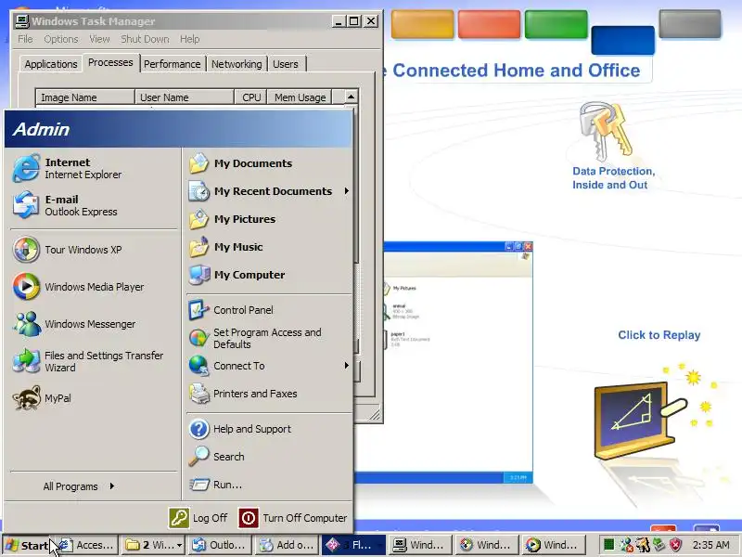This screenshot has width=742, height=557.
Task: Click process list scrollbar up arrow
Action: click(x=351, y=97)
